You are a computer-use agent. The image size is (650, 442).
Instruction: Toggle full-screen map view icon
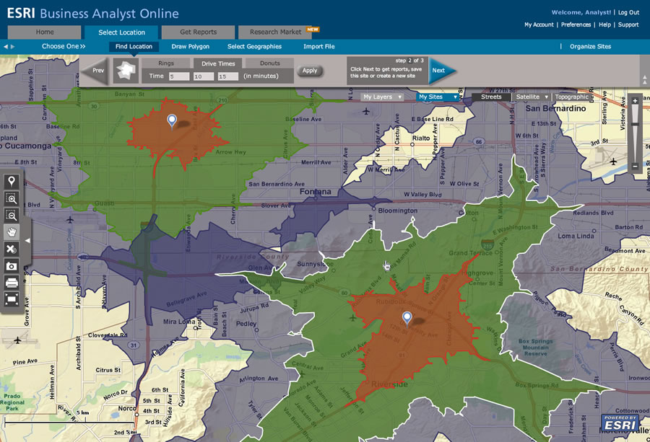11,299
